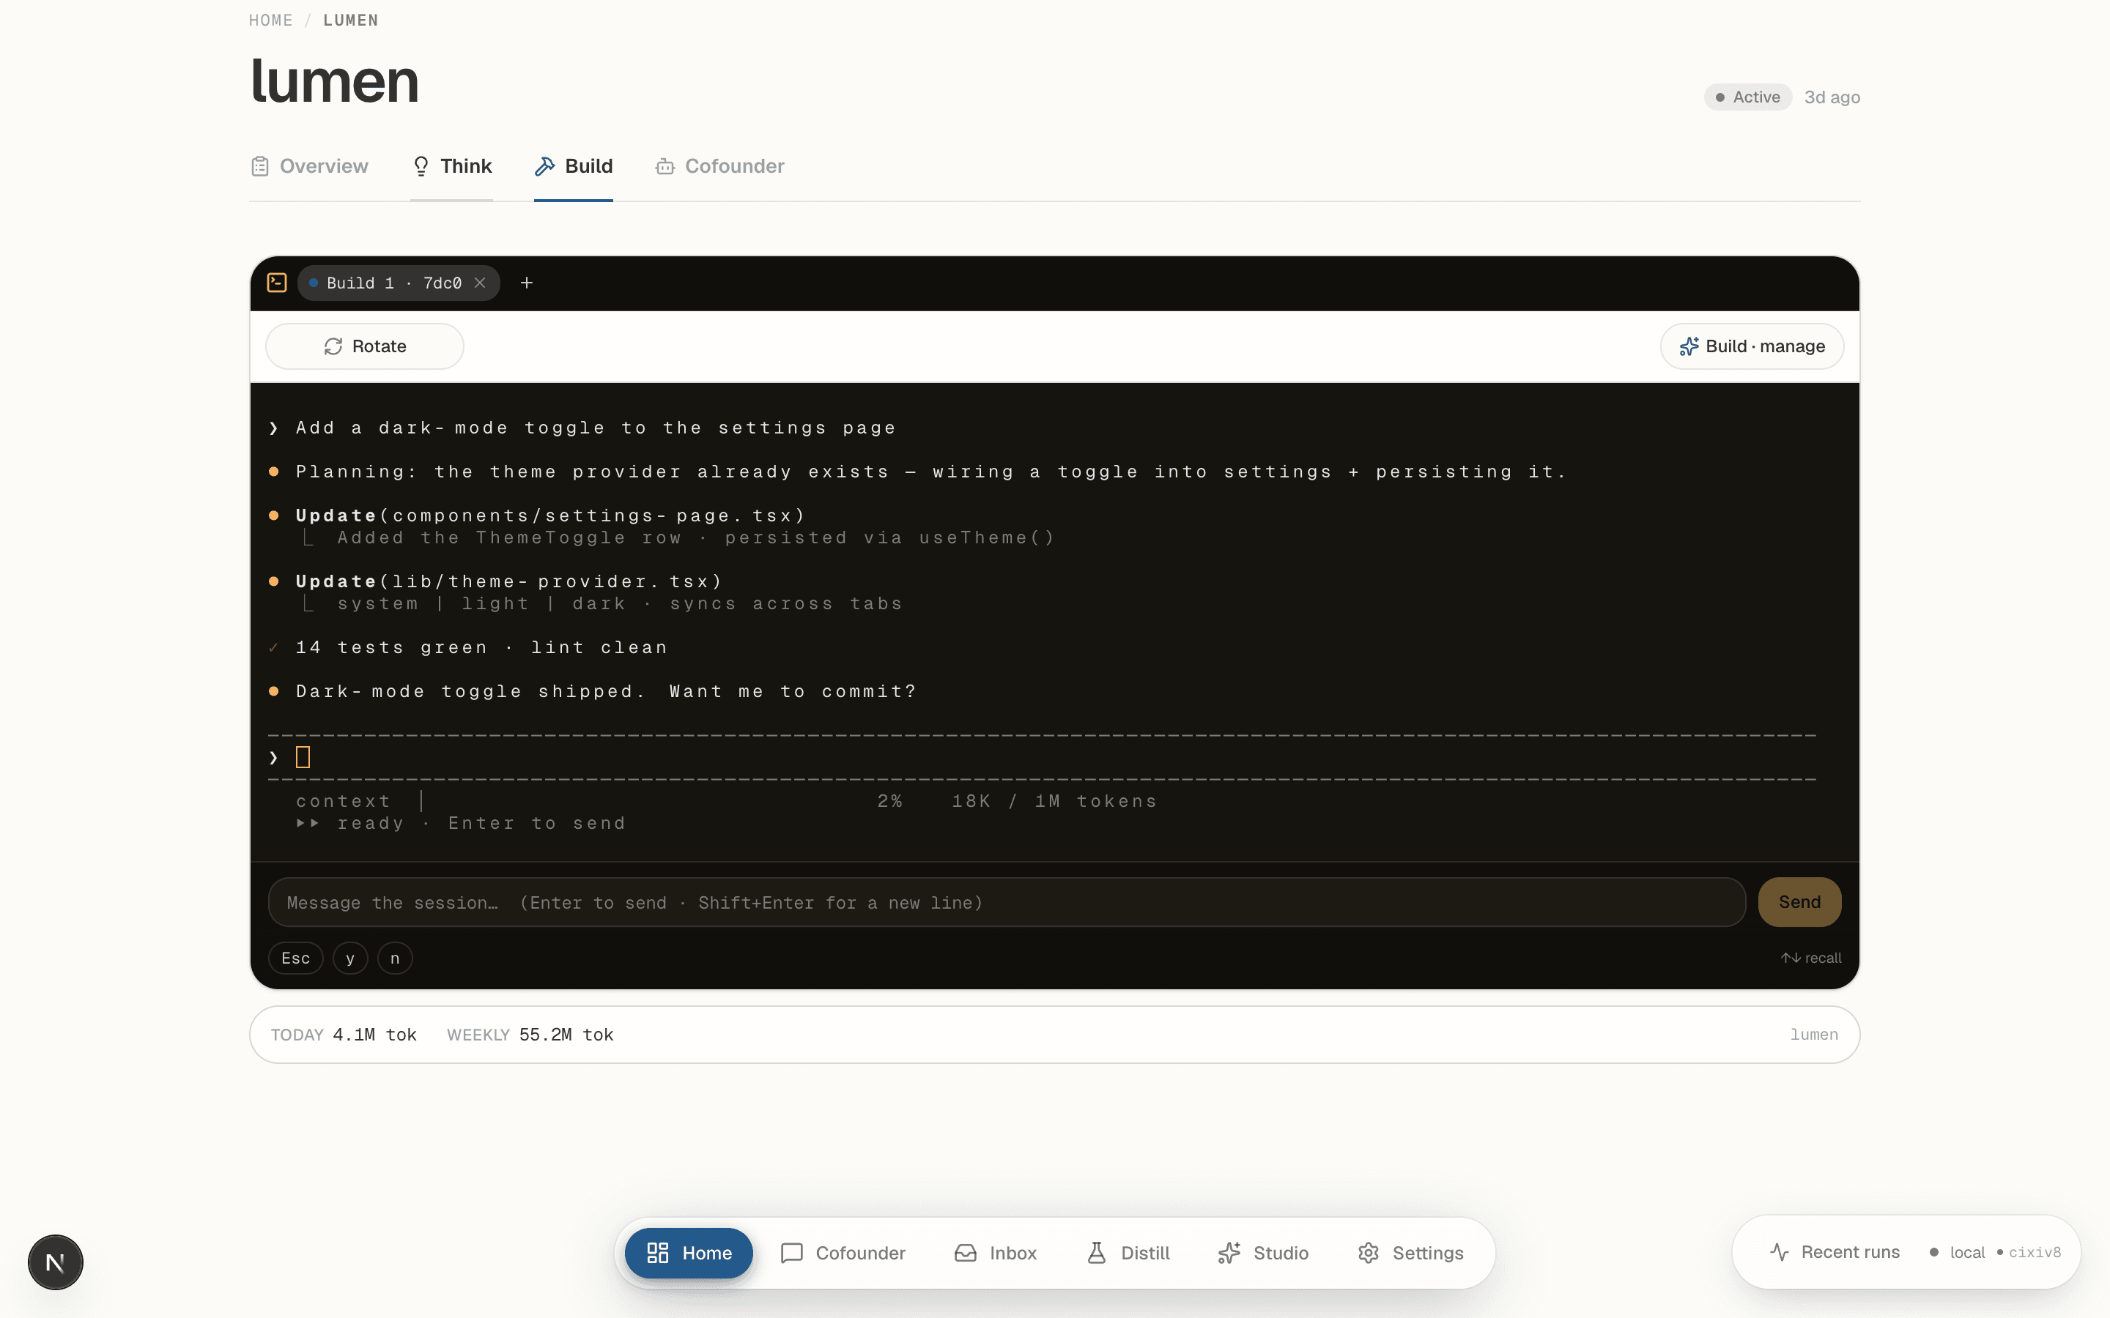Switch to the Overview tab

click(309, 165)
